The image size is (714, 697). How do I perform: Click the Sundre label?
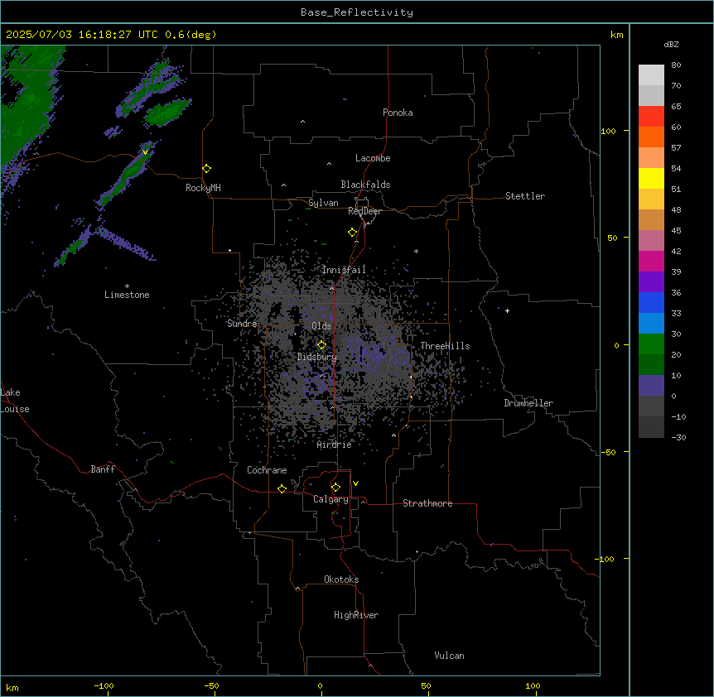[x=242, y=324]
